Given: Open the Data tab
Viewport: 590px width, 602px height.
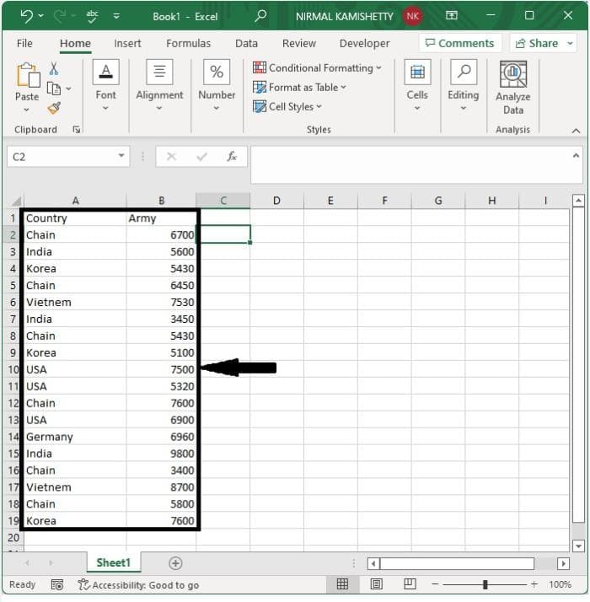Looking at the screenshot, I should coord(246,43).
